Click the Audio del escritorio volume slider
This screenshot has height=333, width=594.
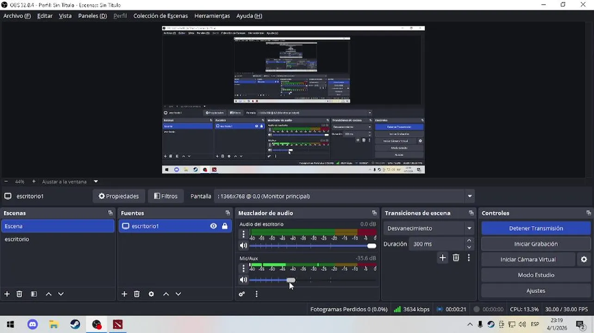pyautogui.click(x=313, y=246)
